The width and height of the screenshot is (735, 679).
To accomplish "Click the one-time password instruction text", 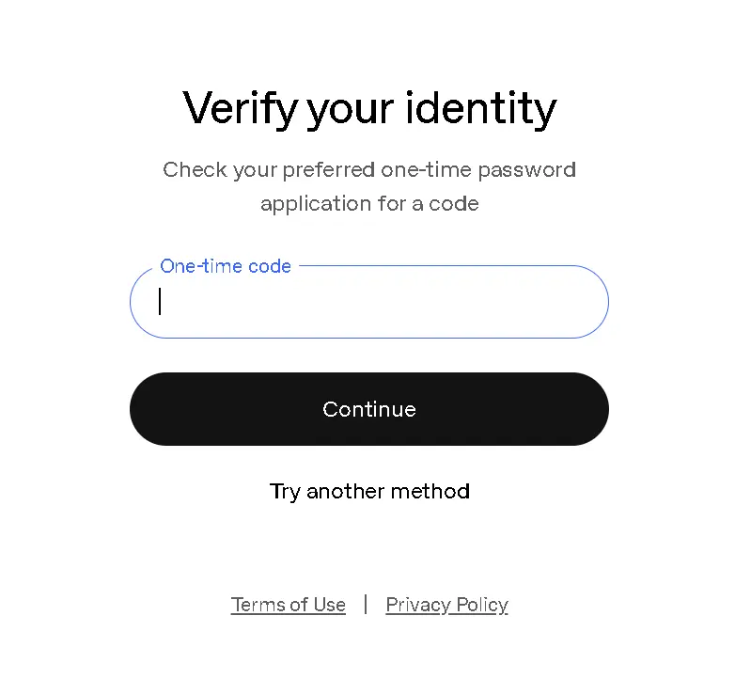I will pos(369,186).
